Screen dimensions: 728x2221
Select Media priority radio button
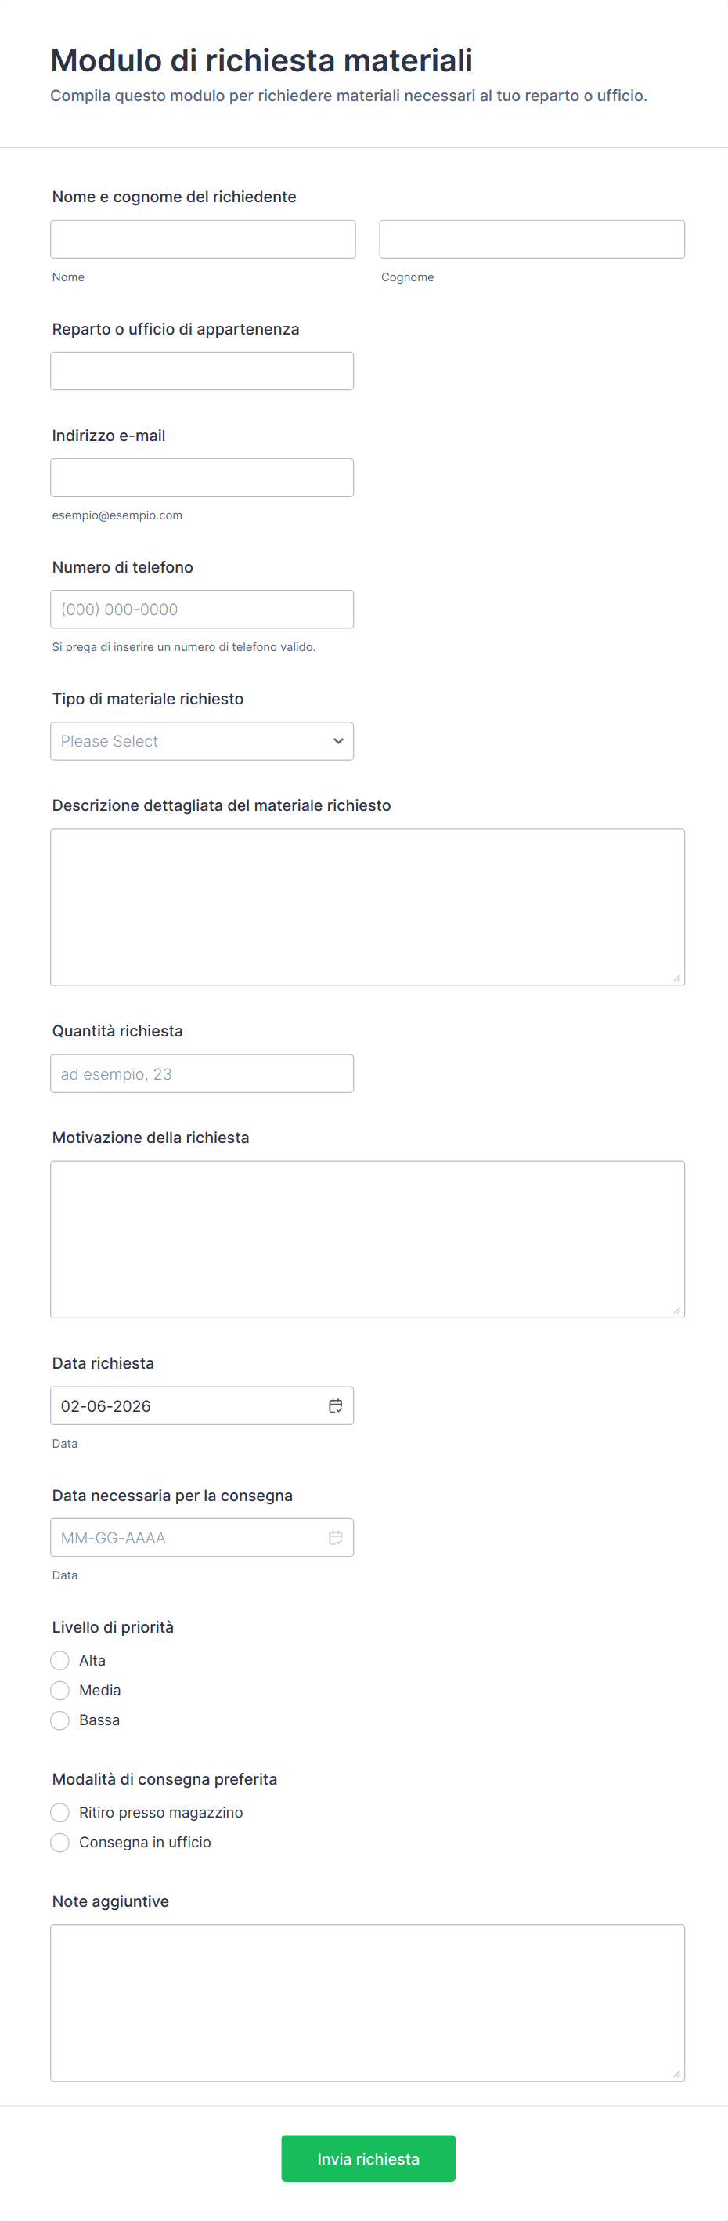click(59, 1690)
